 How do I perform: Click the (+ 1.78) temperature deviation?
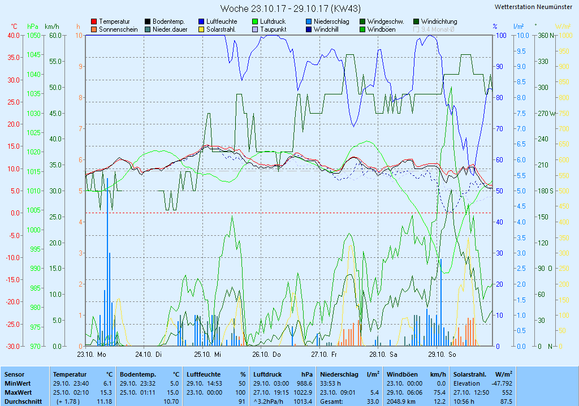pos(68,401)
